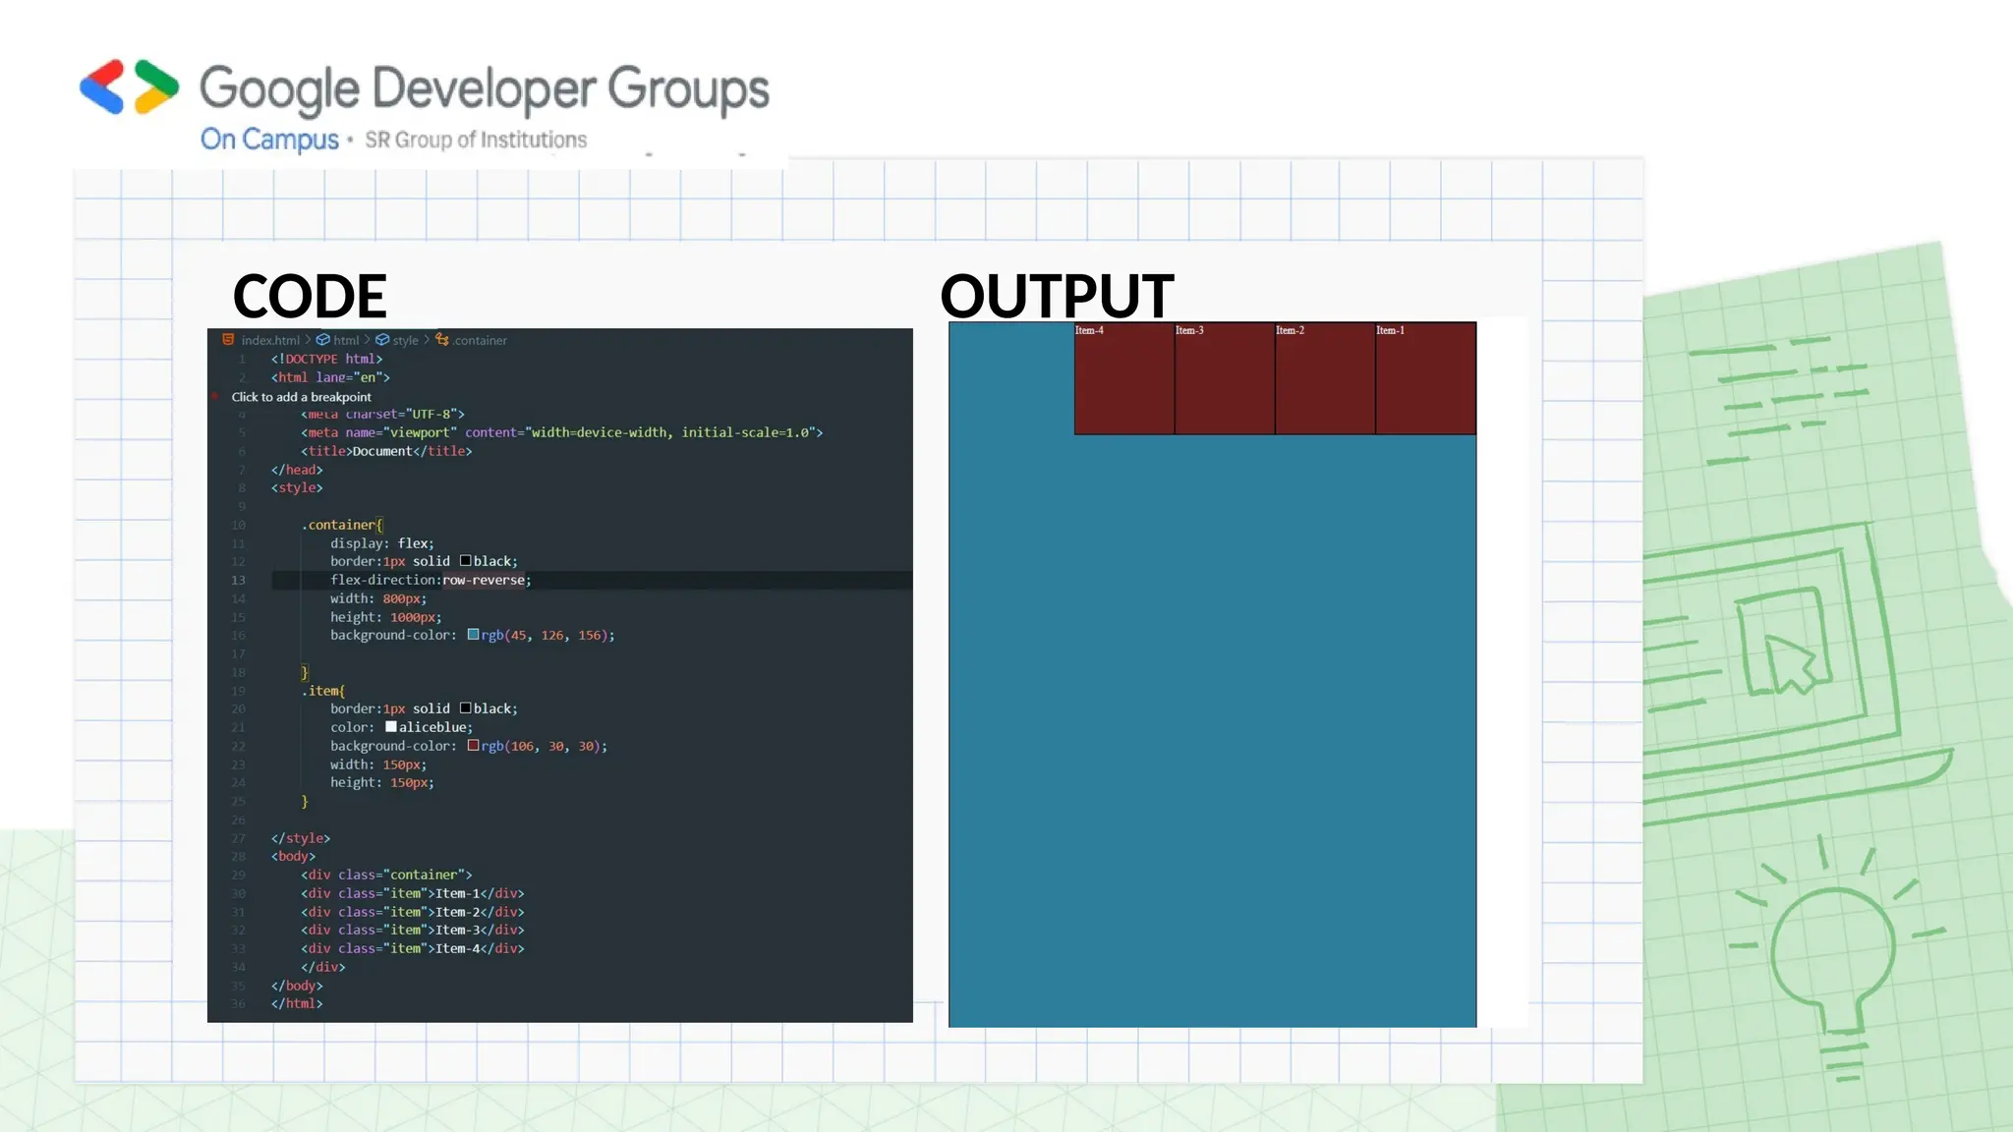The image size is (2013, 1132).
Task: Click the red rgb(106, 30, 30) swatch
Action: (473, 746)
